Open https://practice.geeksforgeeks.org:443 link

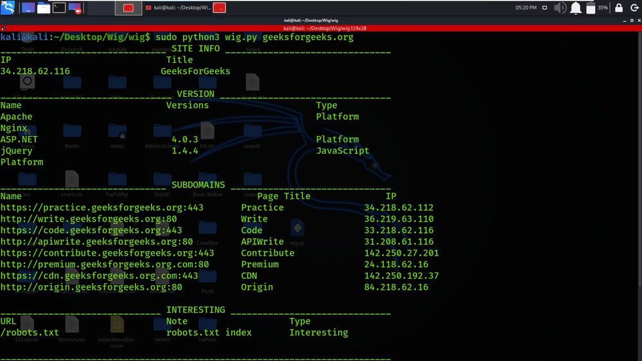click(x=102, y=207)
